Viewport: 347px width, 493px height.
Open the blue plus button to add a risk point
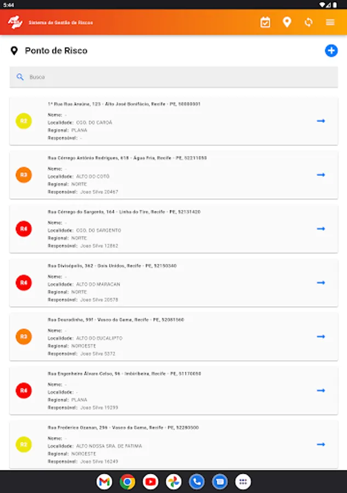(x=331, y=50)
